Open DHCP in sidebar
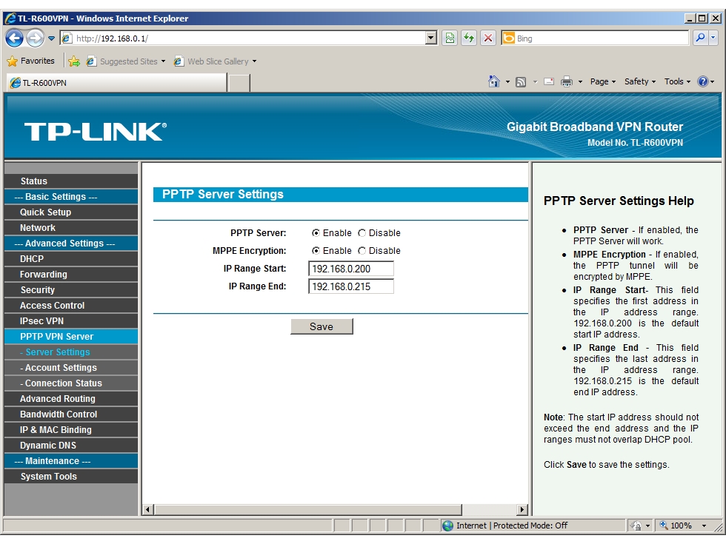The image size is (726, 544). point(71,259)
